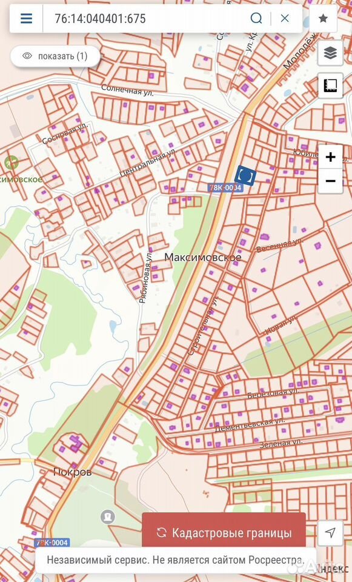352x582 pixels.
Task: Open the hamburger menu
Action: pos(26,18)
